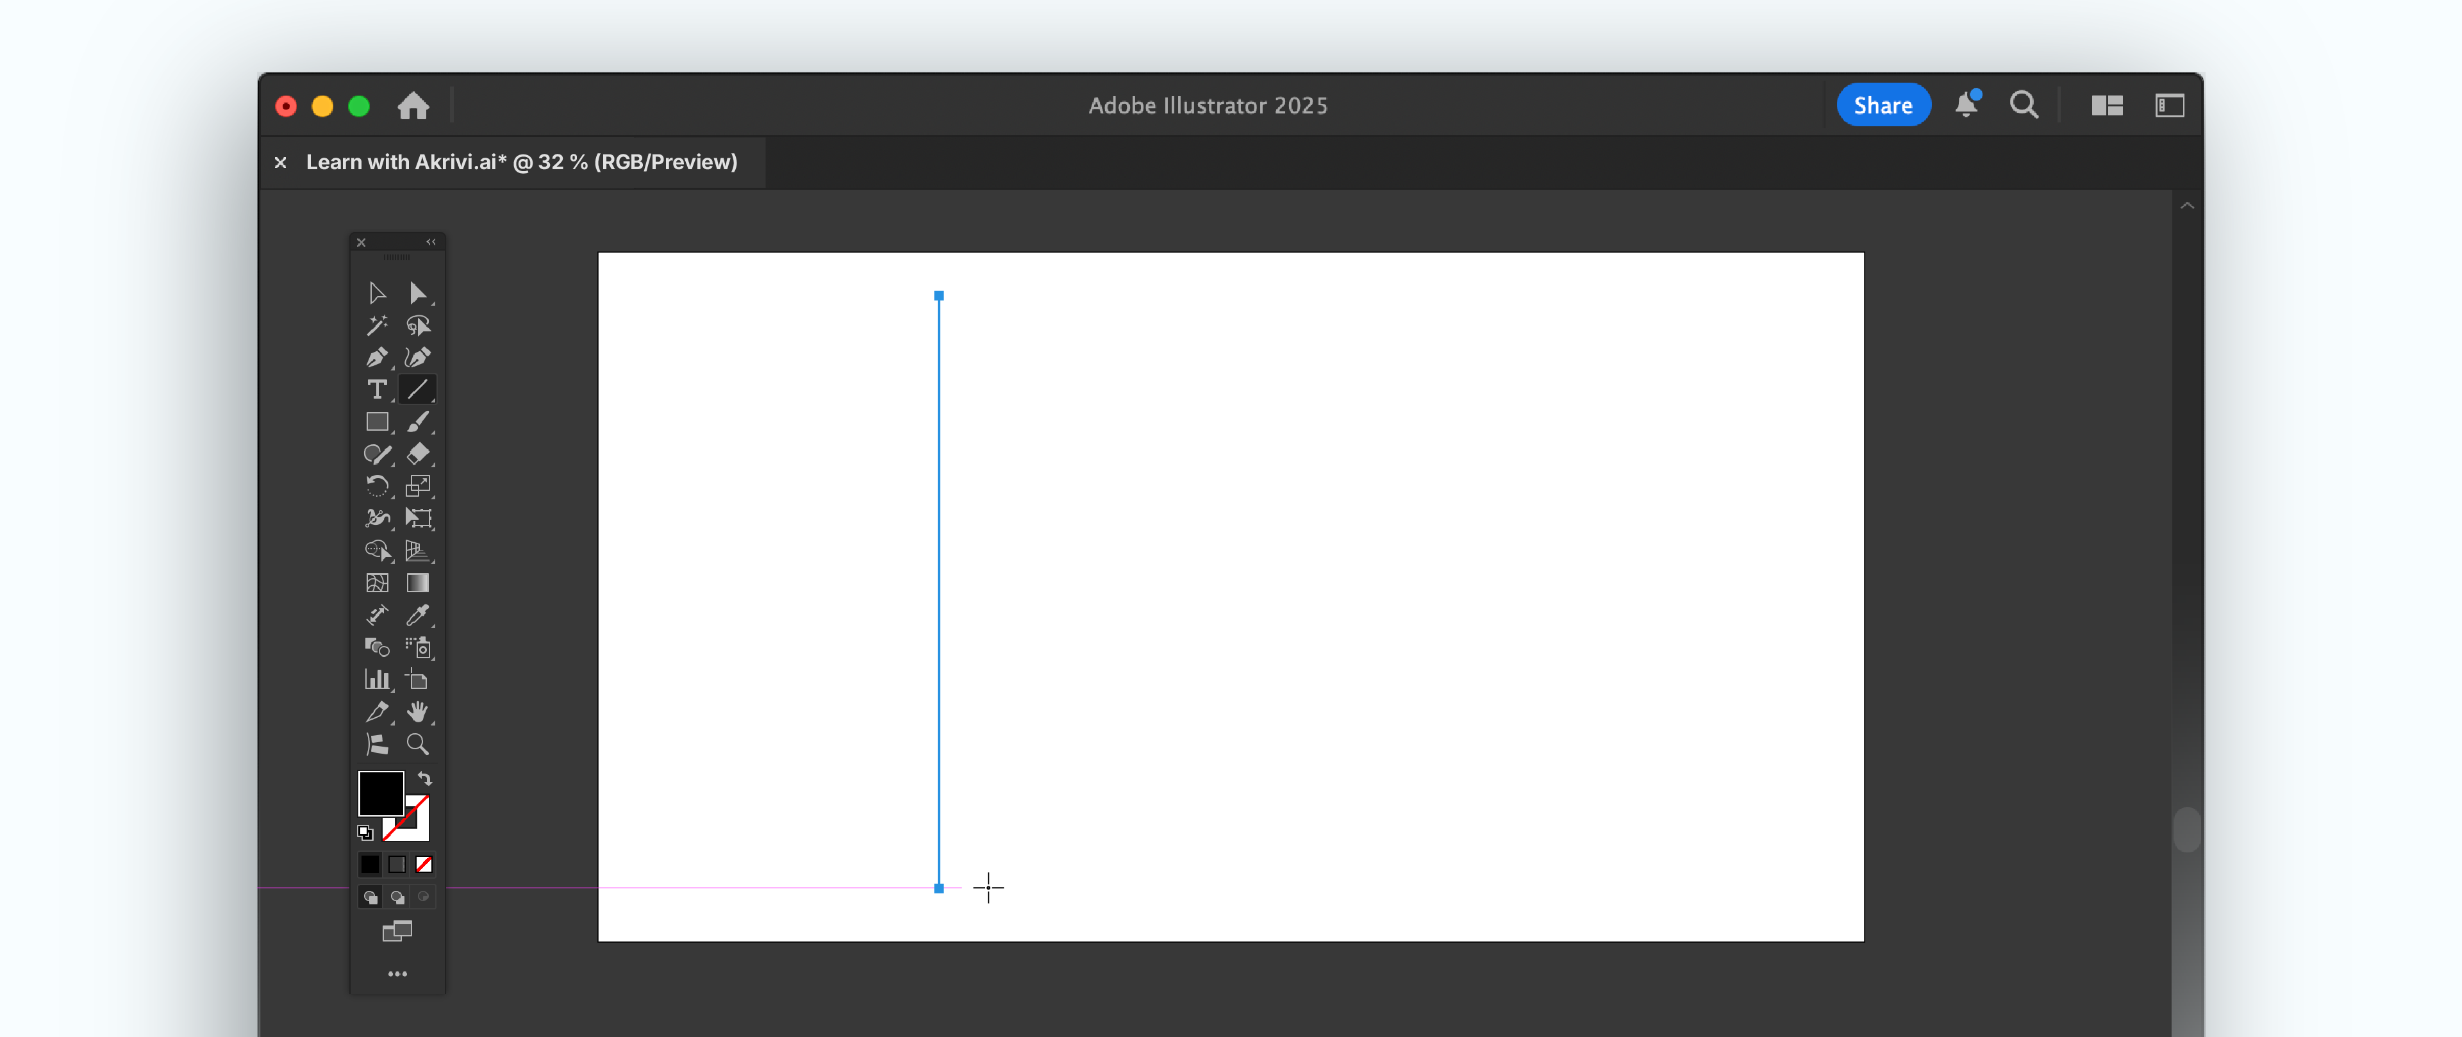
Task: Select the Rectangle tool
Action: [376, 422]
